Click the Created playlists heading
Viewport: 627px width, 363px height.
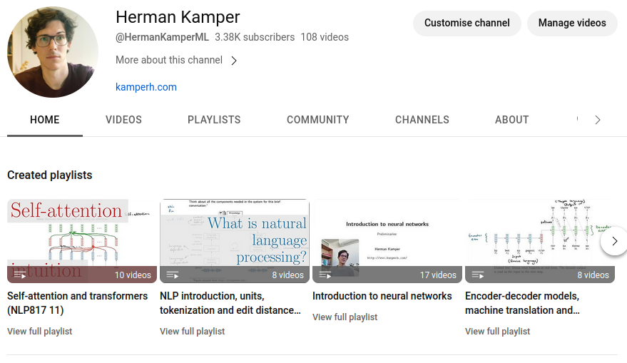(x=50, y=175)
